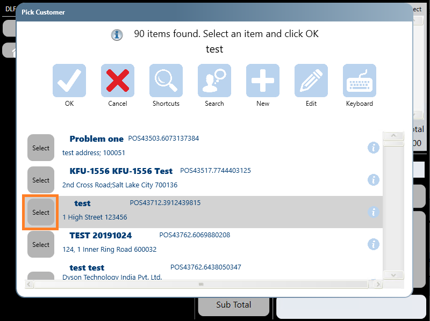Add a New customer with plus icon
Image resolution: width=430 pixels, height=321 pixels.
tap(263, 81)
